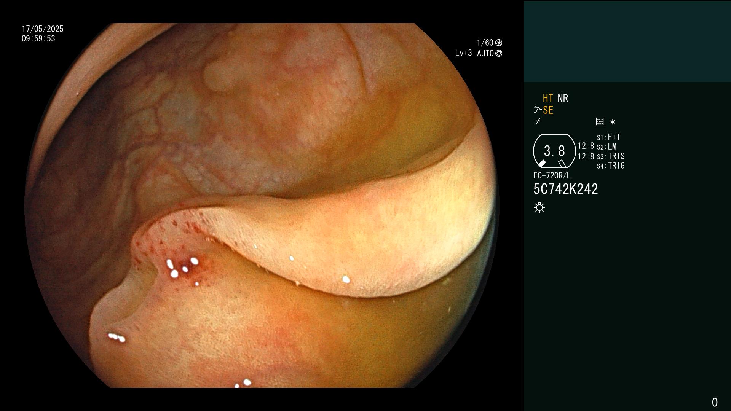The width and height of the screenshot is (731, 411).
Task: Select the S3: IRIS switch assignment
Action: [611, 156]
